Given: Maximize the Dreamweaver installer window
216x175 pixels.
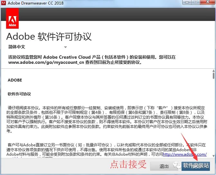Looking at the screenshot, I should 196,2.
